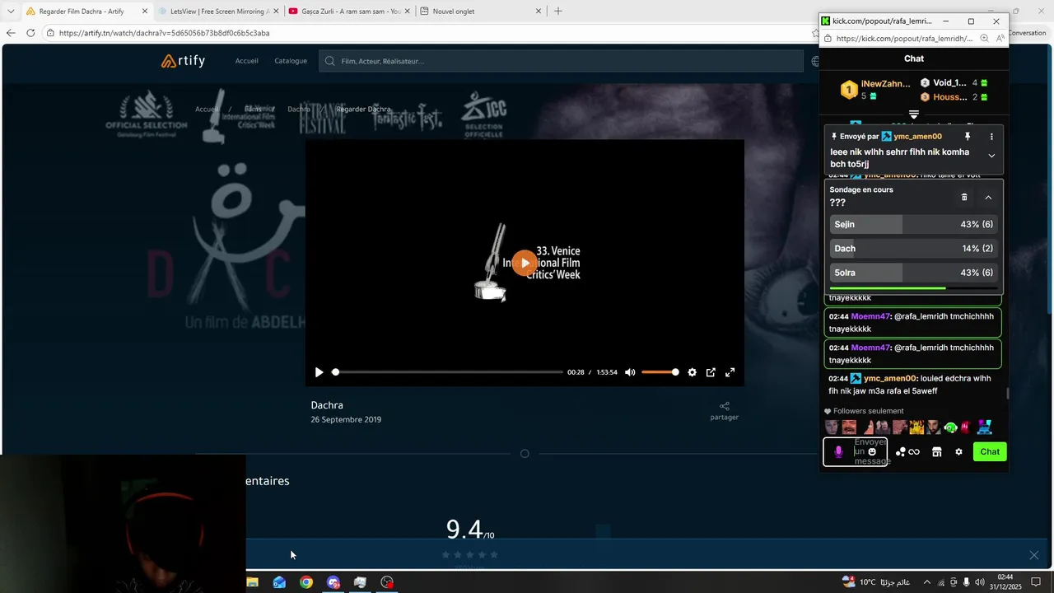Click the pin icon on pinned chat message

[x=968, y=137]
